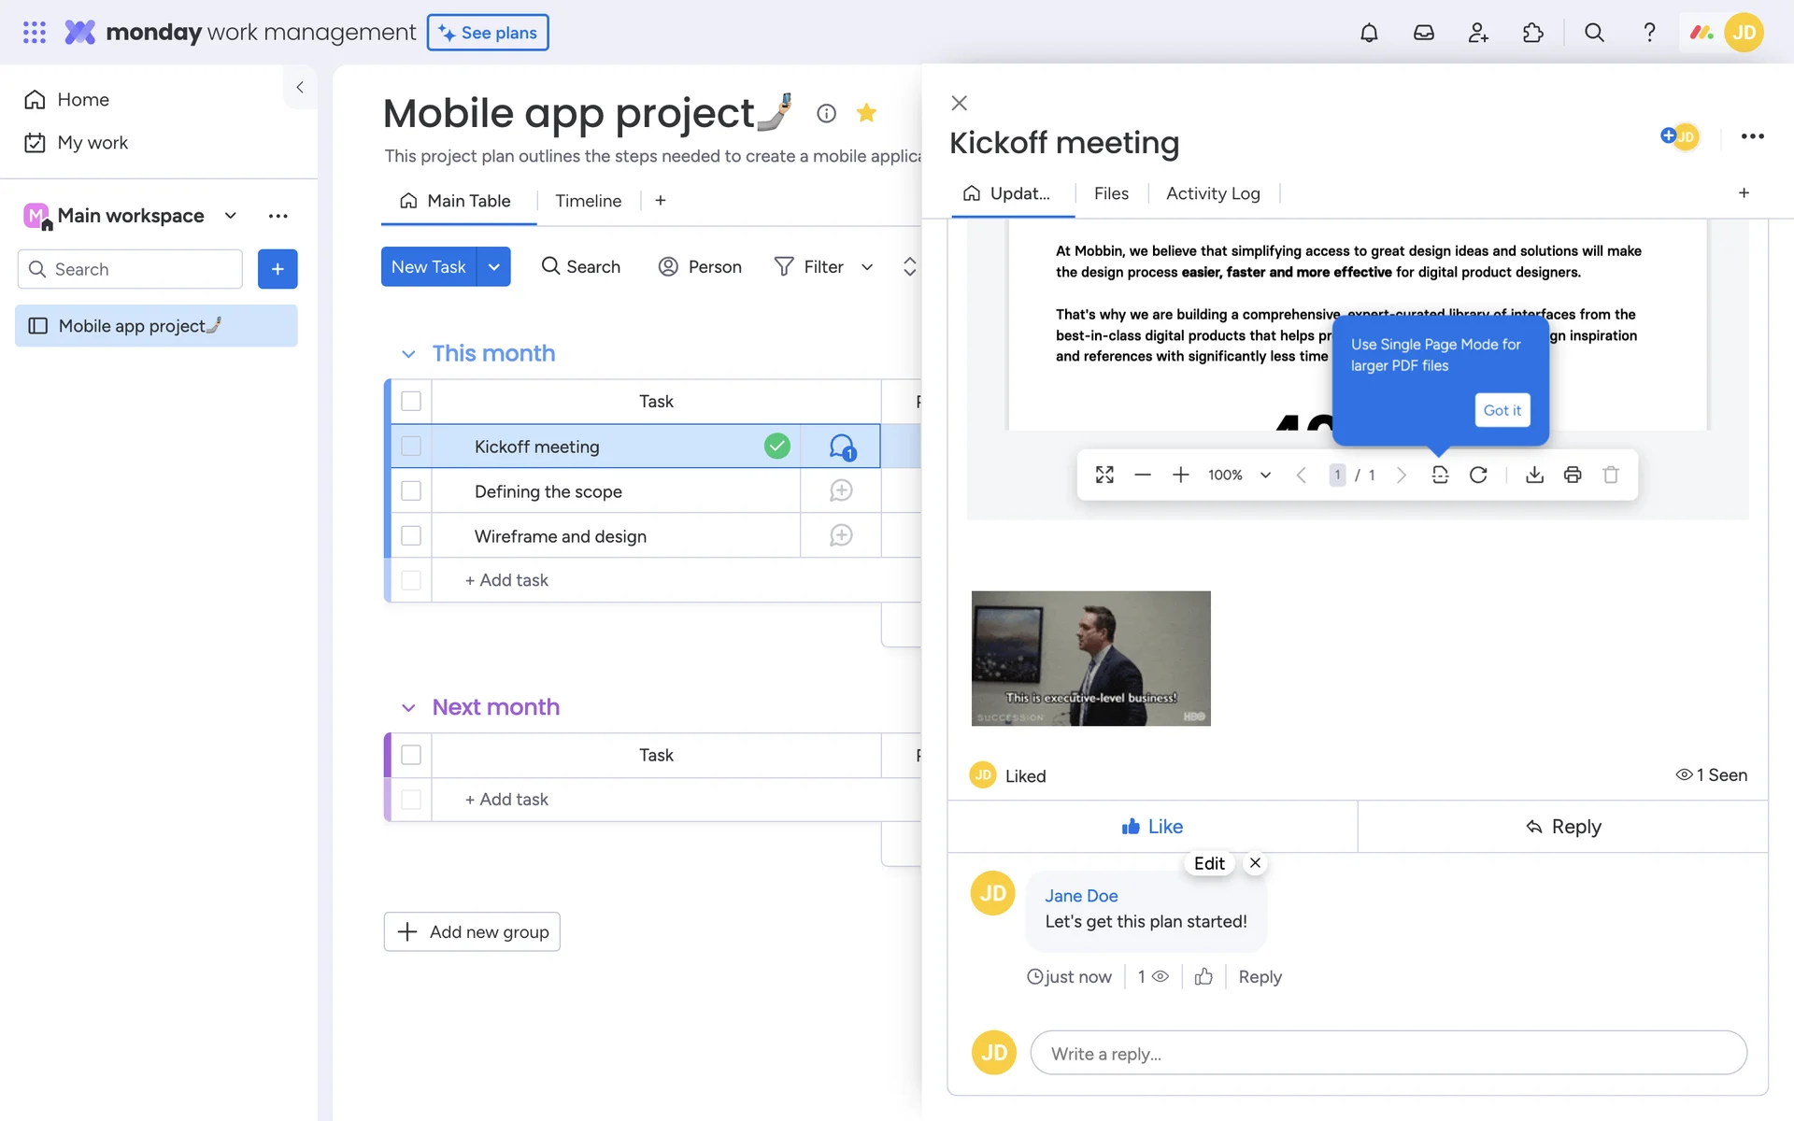Switch to the Activity Log tab
This screenshot has height=1121, width=1794.
1213,193
